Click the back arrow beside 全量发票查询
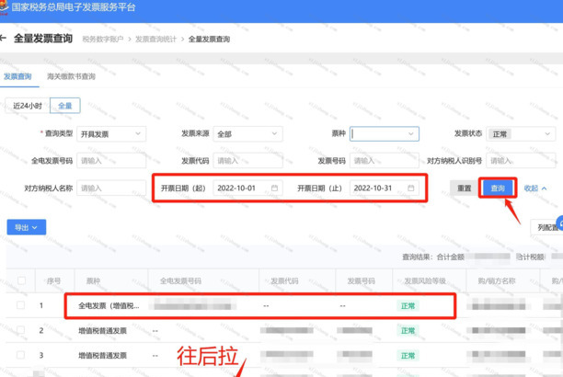Viewport: 563px width, 377px height. click(4, 39)
